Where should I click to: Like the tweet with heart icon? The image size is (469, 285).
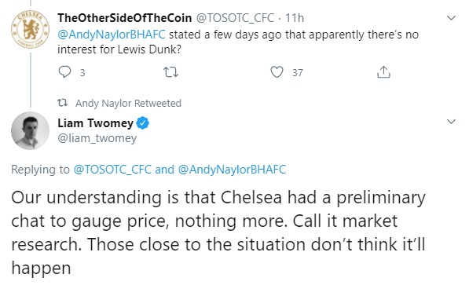[x=277, y=72]
